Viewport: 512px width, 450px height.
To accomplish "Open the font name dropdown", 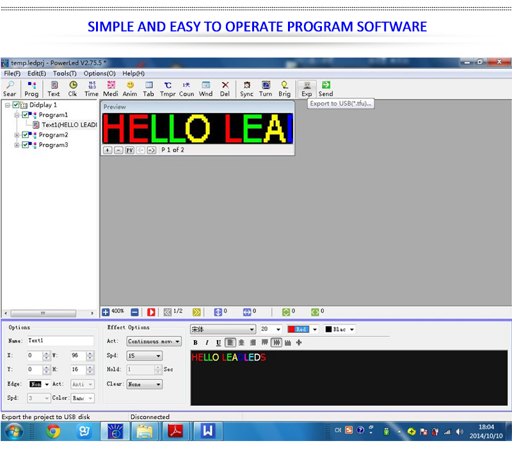I will click(x=252, y=329).
